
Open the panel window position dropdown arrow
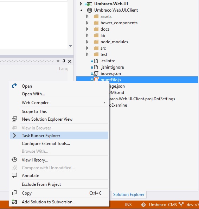coord(58,61)
